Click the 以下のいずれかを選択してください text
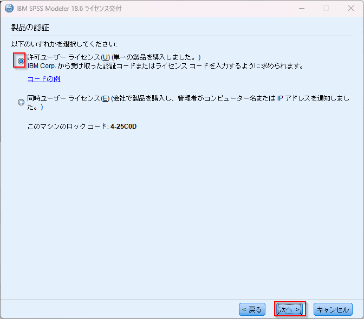364x319 pixels. click(64, 44)
